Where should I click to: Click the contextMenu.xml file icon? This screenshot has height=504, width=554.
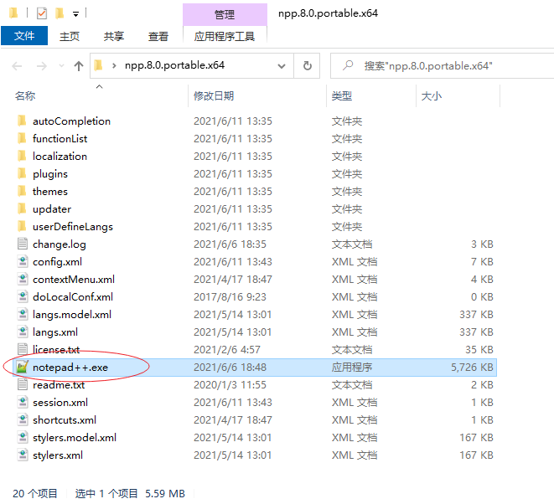23,280
